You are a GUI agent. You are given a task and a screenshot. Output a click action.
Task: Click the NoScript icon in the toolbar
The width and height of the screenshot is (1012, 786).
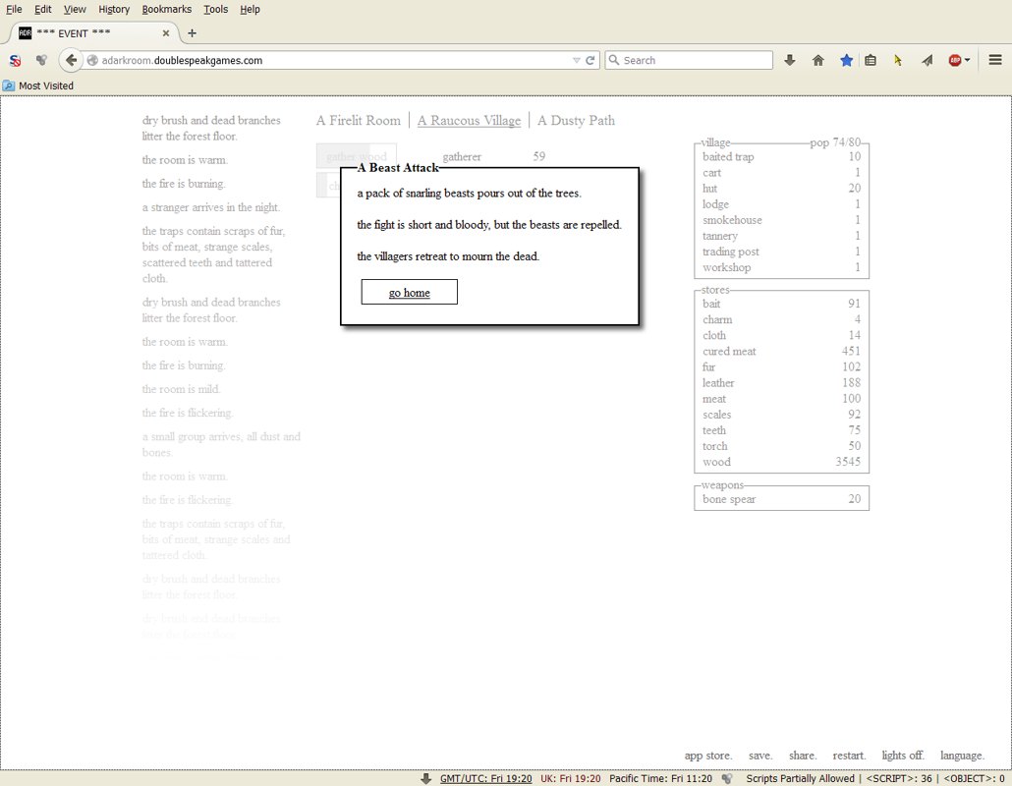(15, 60)
